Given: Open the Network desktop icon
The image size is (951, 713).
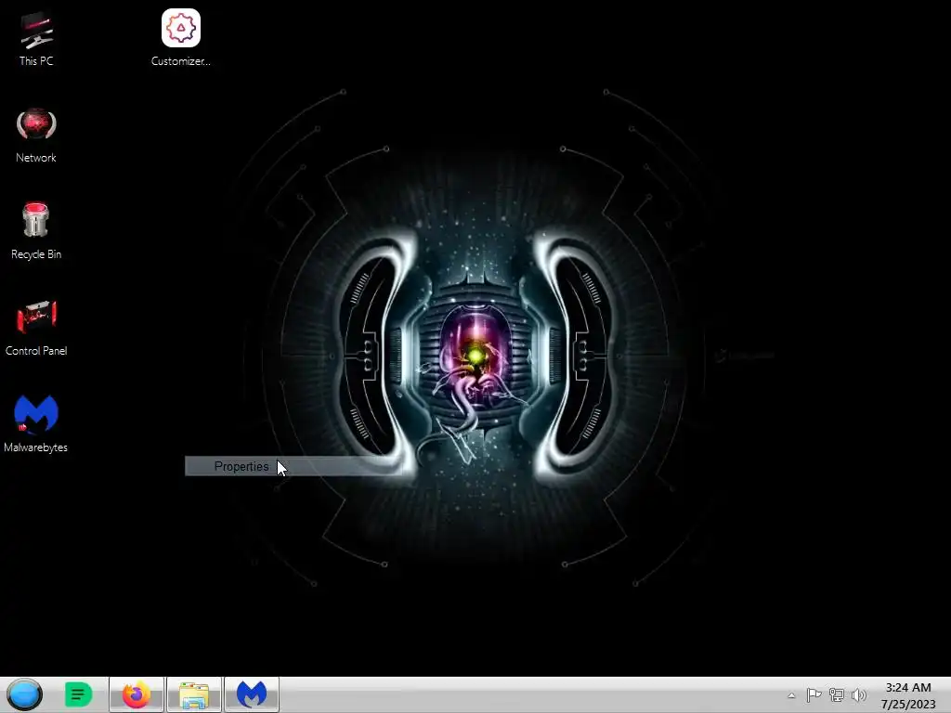Looking at the screenshot, I should [x=36, y=136].
